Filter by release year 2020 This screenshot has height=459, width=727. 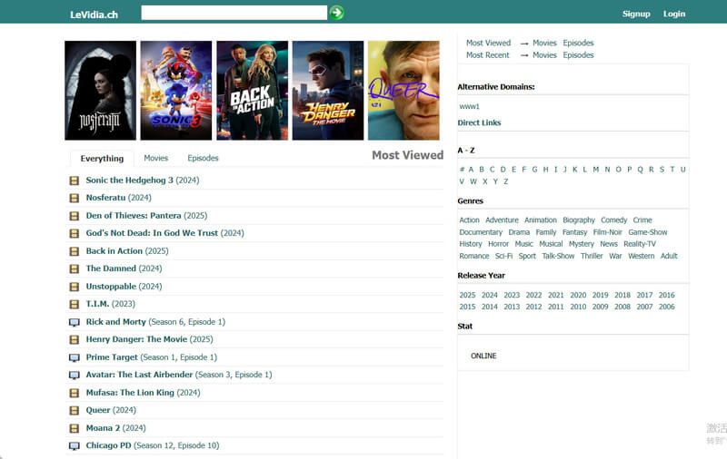pyautogui.click(x=578, y=295)
